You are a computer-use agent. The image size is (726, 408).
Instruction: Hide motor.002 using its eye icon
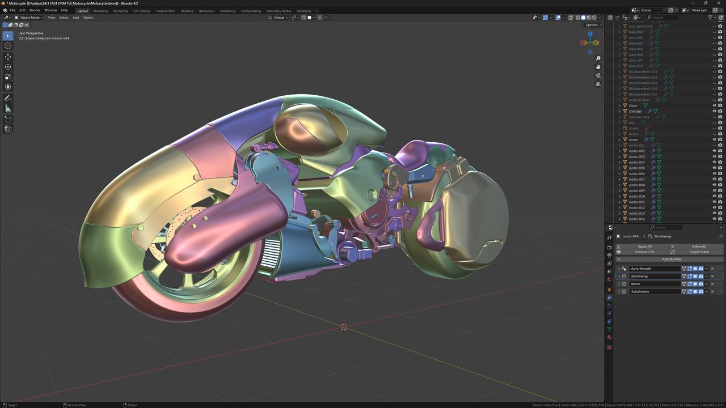point(714,151)
